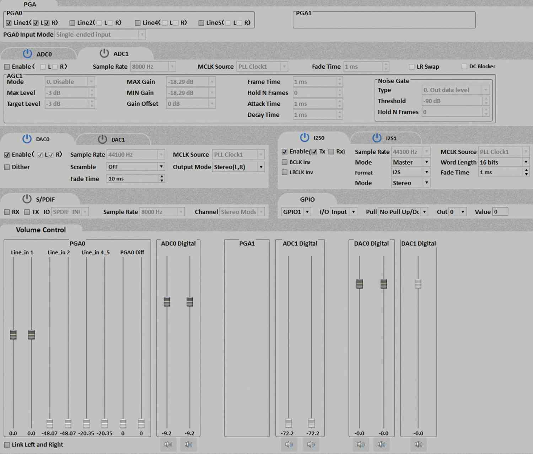Mute ADC1 Digital right channel speaker

click(x=311, y=444)
